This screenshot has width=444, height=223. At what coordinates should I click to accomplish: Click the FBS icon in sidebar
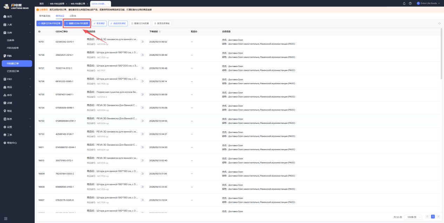coord(5,56)
